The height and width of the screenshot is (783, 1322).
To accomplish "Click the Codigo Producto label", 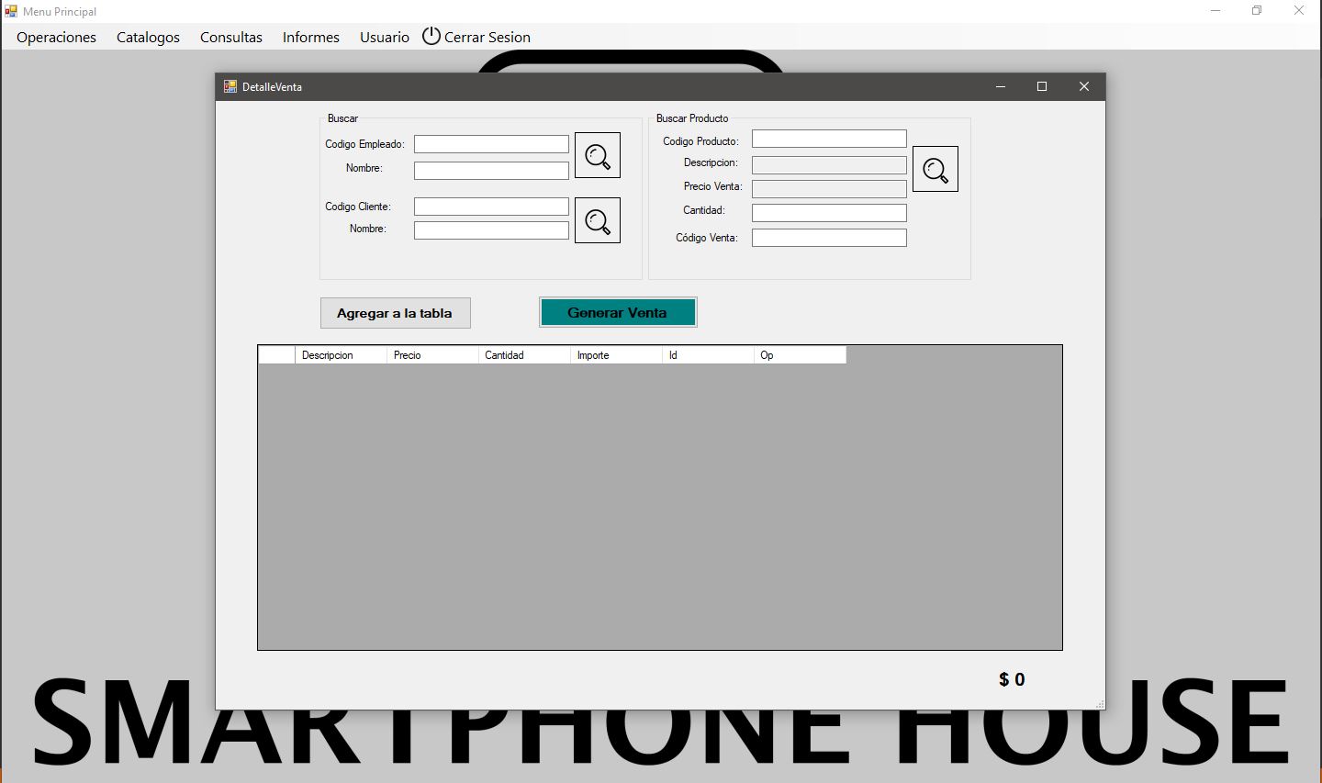I will tap(700, 141).
